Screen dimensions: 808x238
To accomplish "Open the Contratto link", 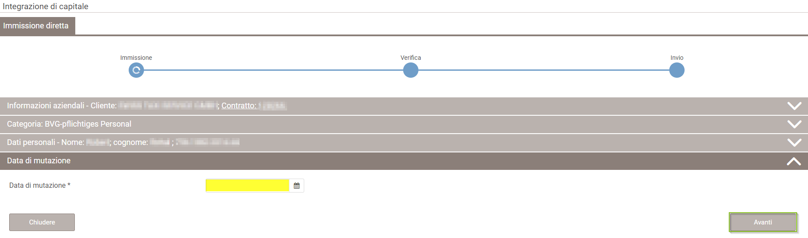I will [x=239, y=106].
